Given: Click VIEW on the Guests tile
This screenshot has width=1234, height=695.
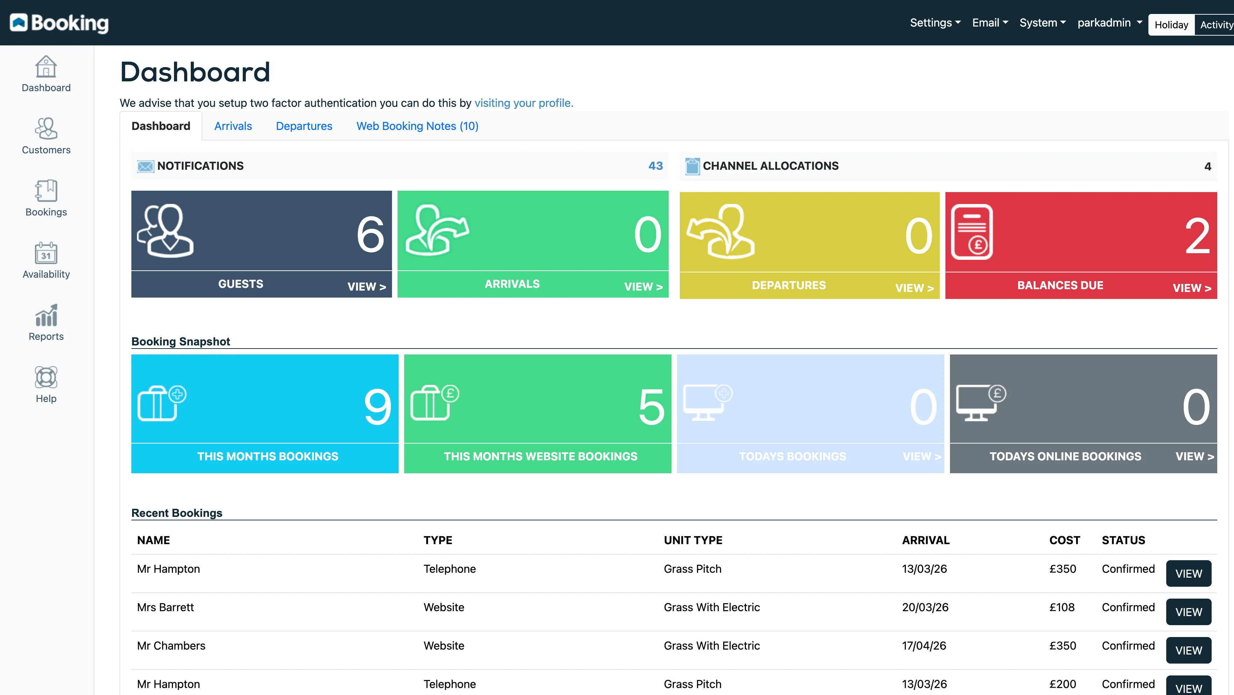Looking at the screenshot, I should click(x=366, y=286).
